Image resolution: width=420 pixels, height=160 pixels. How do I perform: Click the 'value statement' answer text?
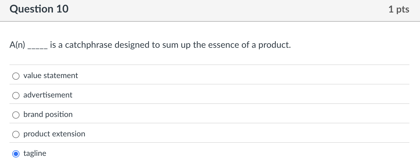point(51,75)
